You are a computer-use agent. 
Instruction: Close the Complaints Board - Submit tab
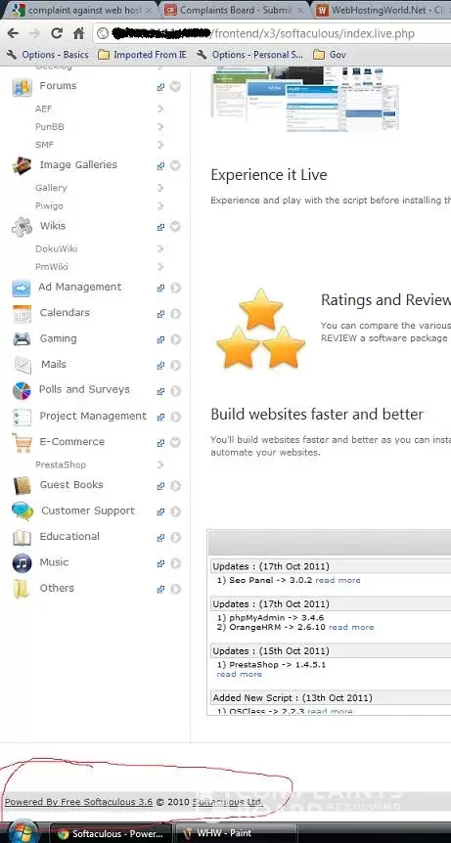point(300,10)
